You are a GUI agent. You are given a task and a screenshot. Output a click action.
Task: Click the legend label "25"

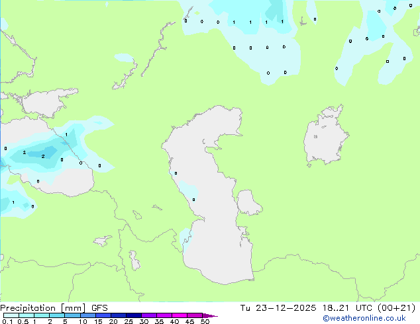(x=129, y=321)
